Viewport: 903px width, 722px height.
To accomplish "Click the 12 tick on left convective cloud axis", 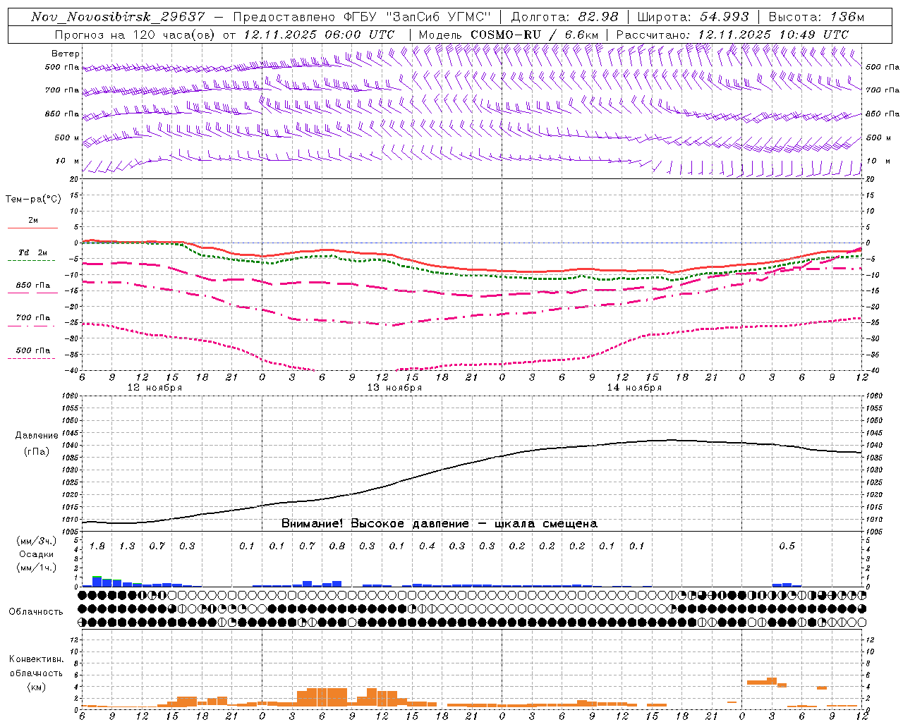I will tap(73, 640).
